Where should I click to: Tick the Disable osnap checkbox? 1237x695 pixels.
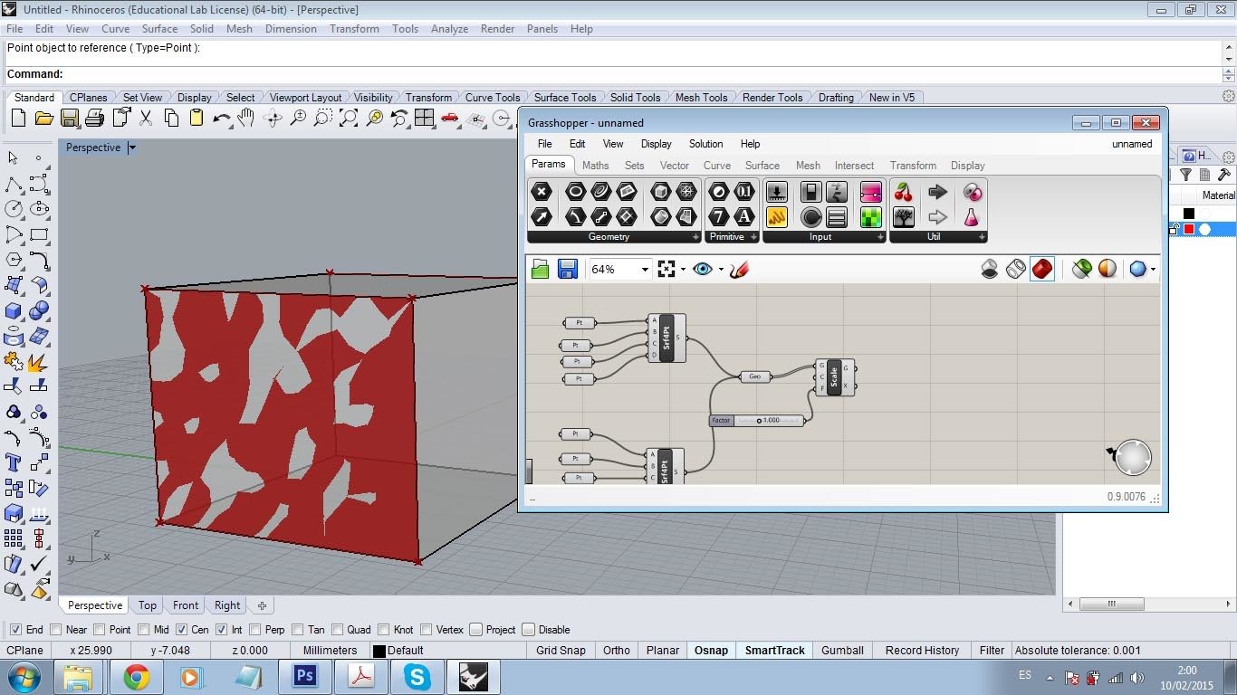click(x=529, y=630)
